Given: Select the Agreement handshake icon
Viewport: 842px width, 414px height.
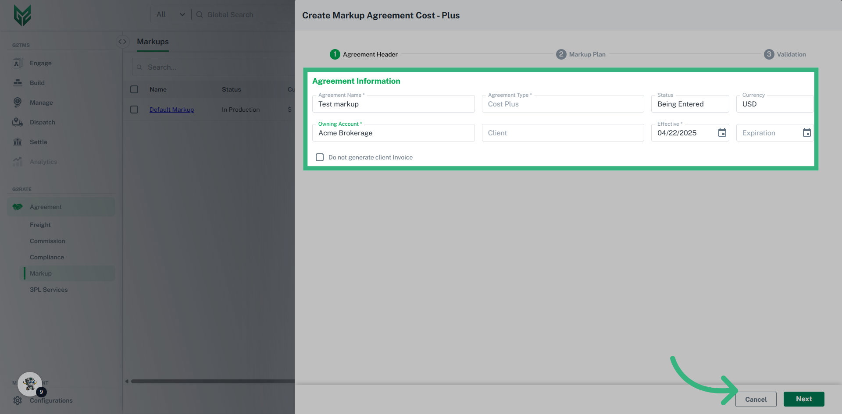Looking at the screenshot, I should tap(17, 206).
